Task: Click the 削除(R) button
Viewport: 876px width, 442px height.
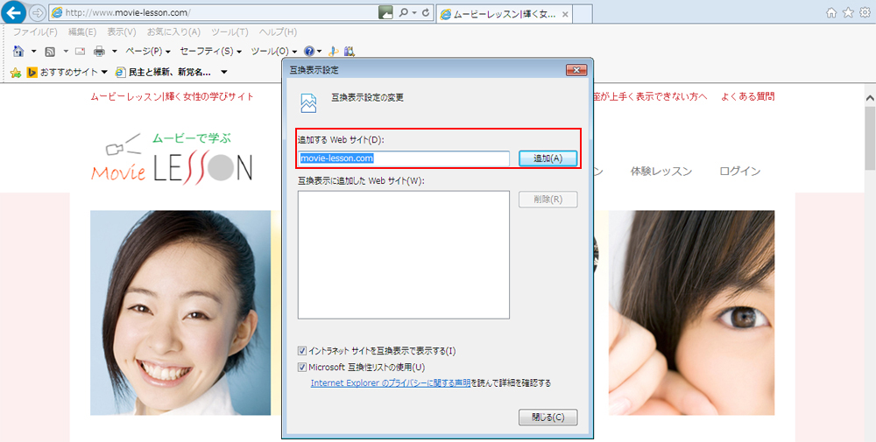Action: coord(547,200)
